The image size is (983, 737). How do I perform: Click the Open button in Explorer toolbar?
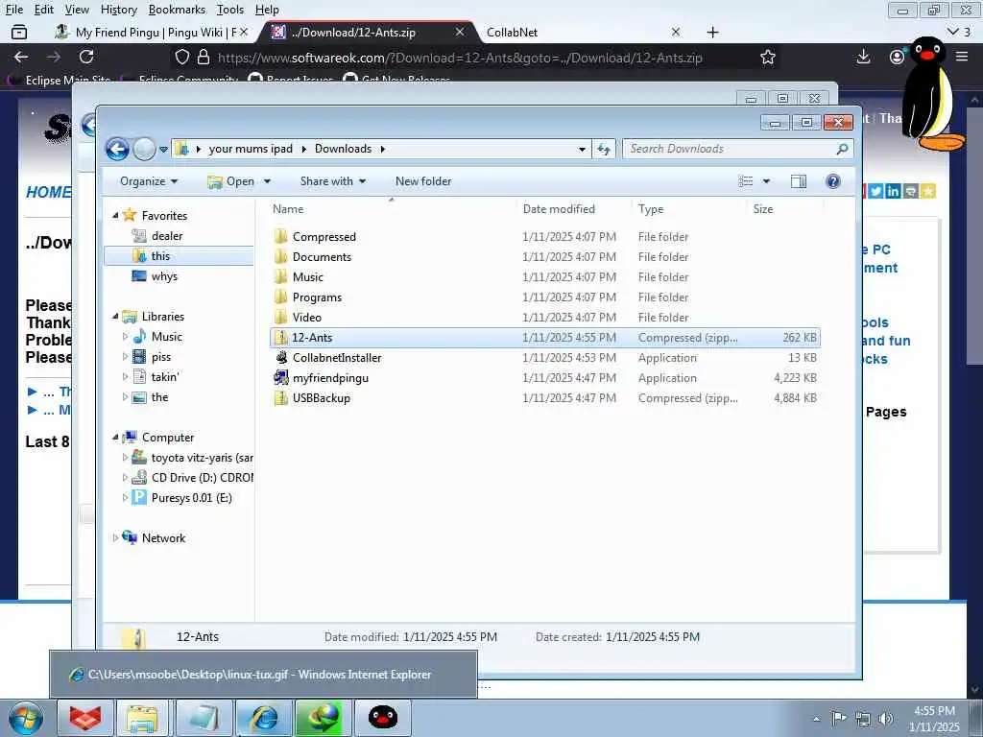point(231,181)
